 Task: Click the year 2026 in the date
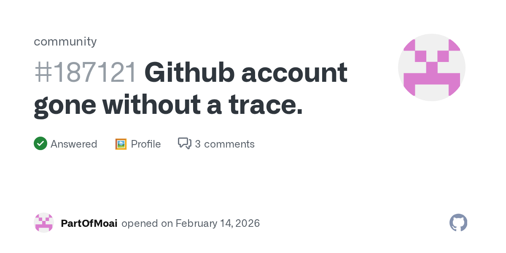point(248,223)
